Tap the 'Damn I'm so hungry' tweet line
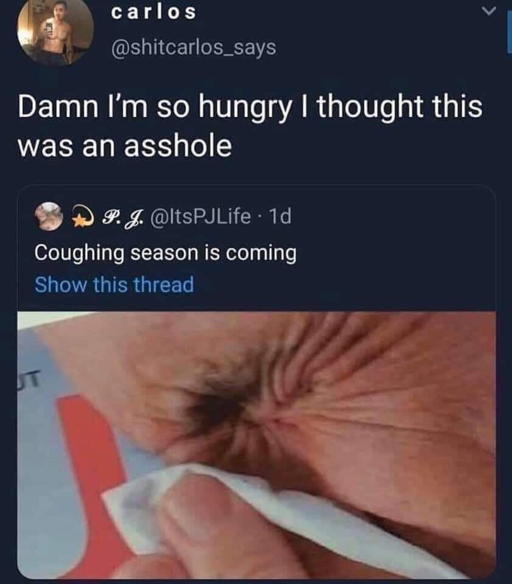The width and height of the screenshot is (512, 584). coord(251,107)
